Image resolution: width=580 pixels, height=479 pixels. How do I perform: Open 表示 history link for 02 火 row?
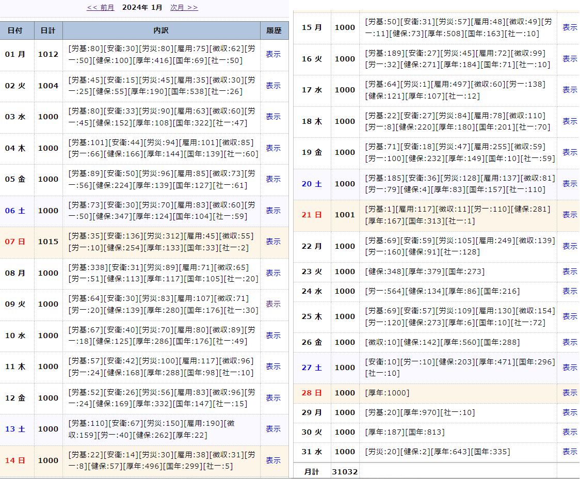tap(273, 86)
